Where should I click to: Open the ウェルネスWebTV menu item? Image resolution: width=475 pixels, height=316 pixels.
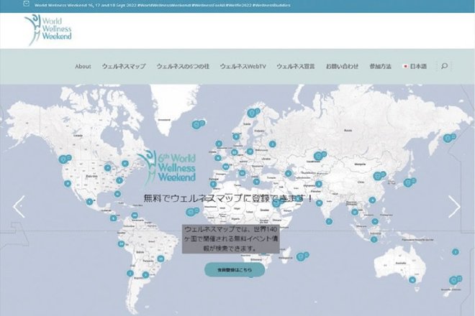(243, 67)
